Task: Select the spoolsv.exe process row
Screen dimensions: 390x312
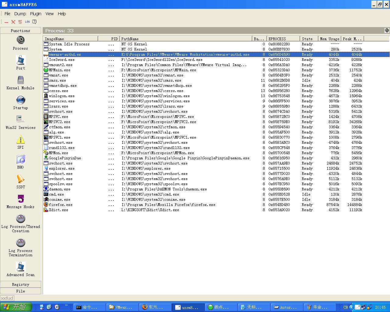Action: (216, 184)
